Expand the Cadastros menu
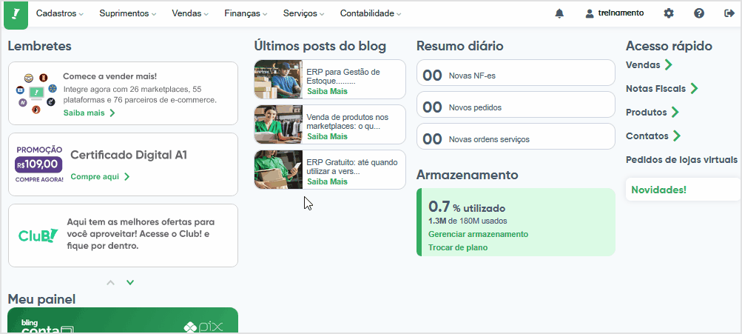Image resolution: width=742 pixels, height=334 pixels. click(59, 13)
